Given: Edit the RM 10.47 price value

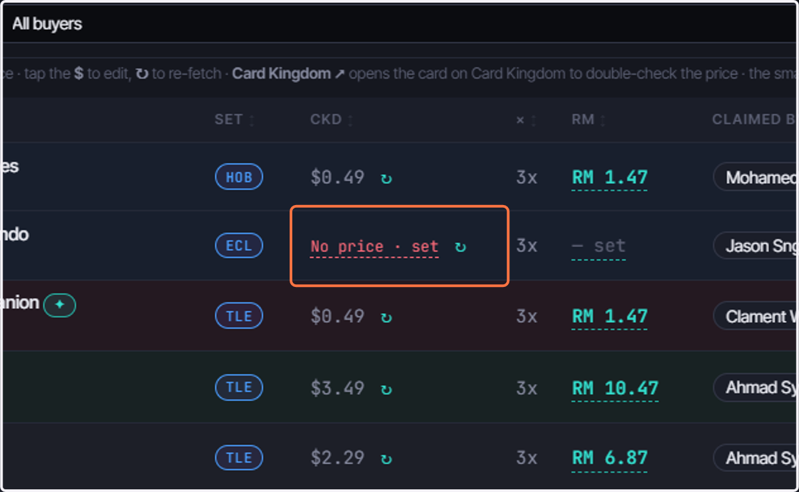Looking at the screenshot, I should (x=615, y=388).
